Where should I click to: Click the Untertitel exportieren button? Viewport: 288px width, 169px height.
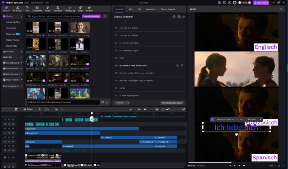[x=172, y=103]
